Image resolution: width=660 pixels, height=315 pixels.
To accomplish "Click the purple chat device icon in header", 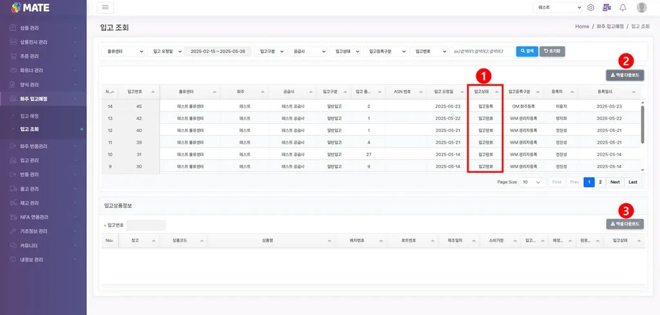I will click(x=607, y=7).
